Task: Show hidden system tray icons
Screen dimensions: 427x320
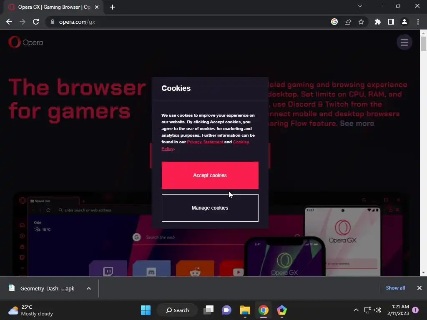Action: point(356,310)
